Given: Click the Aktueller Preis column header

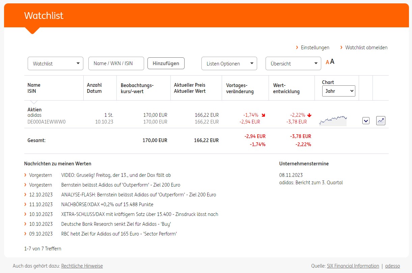Looking at the screenshot, I should click(x=190, y=88).
